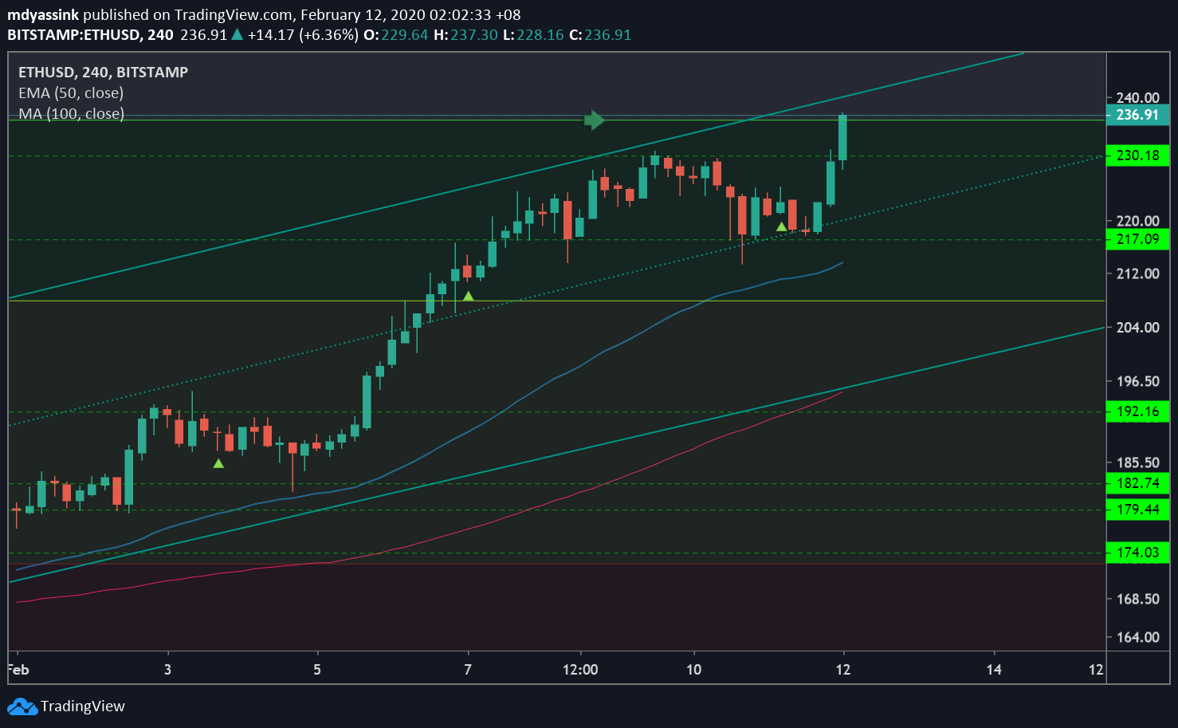The width and height of the screenshot is (1178, 728).
Task: Click the 220.00 price axis tick
Action: click(1137, 221)
